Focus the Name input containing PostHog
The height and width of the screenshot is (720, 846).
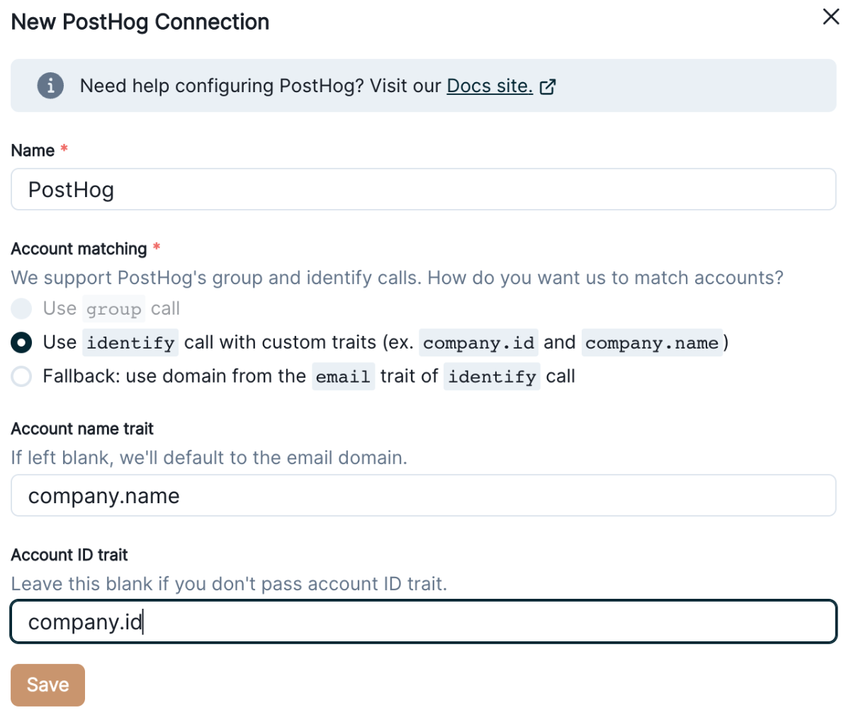tap(423, 189)
